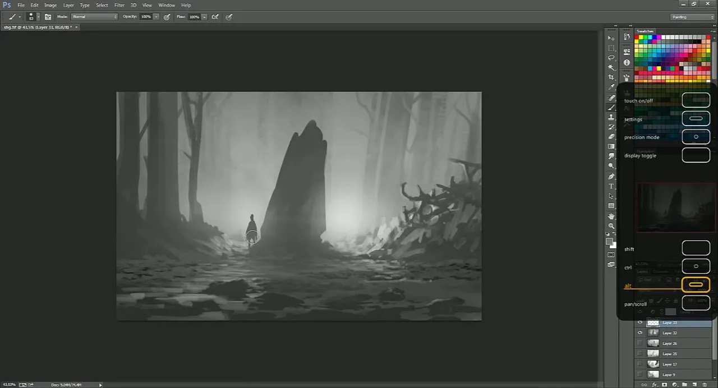Select the Zoom tool in toolbar

[x=611, y=225]
